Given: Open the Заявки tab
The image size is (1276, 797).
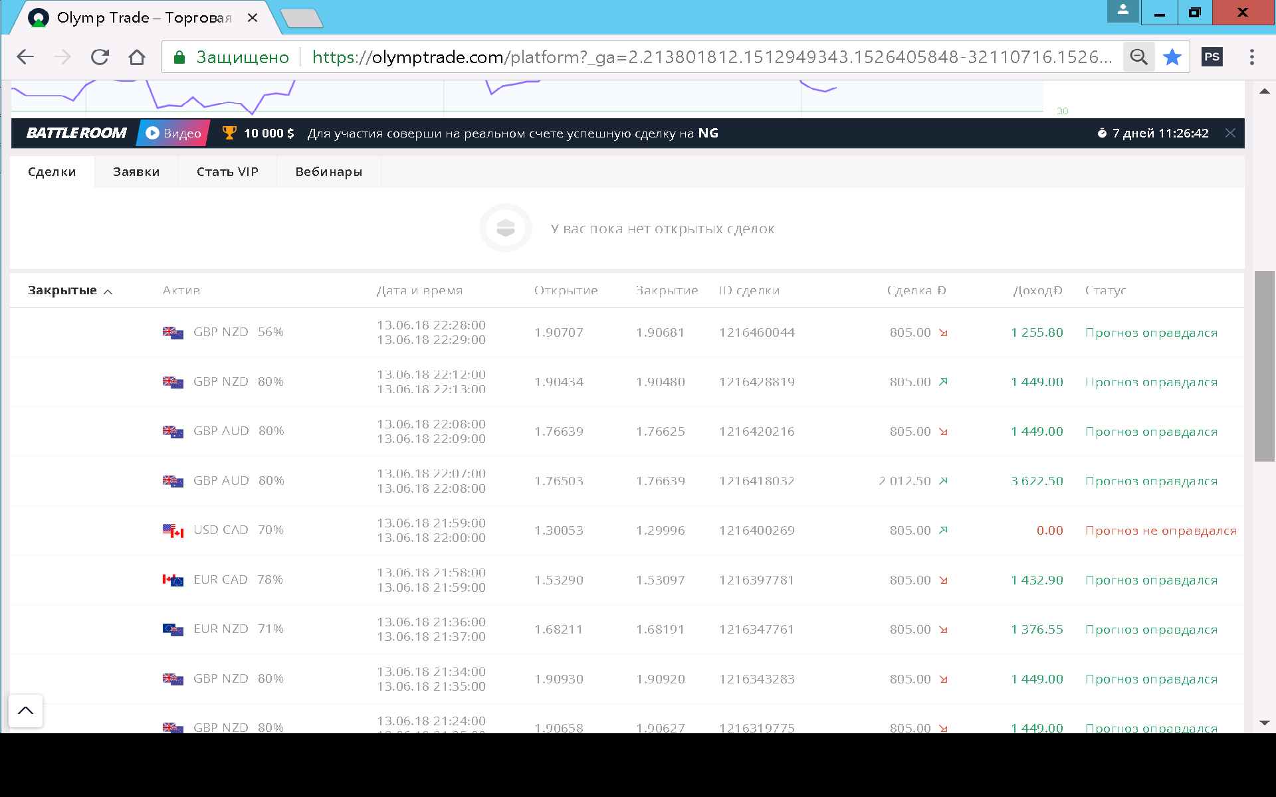Looking at the screenshot, I should pos(136,172).
